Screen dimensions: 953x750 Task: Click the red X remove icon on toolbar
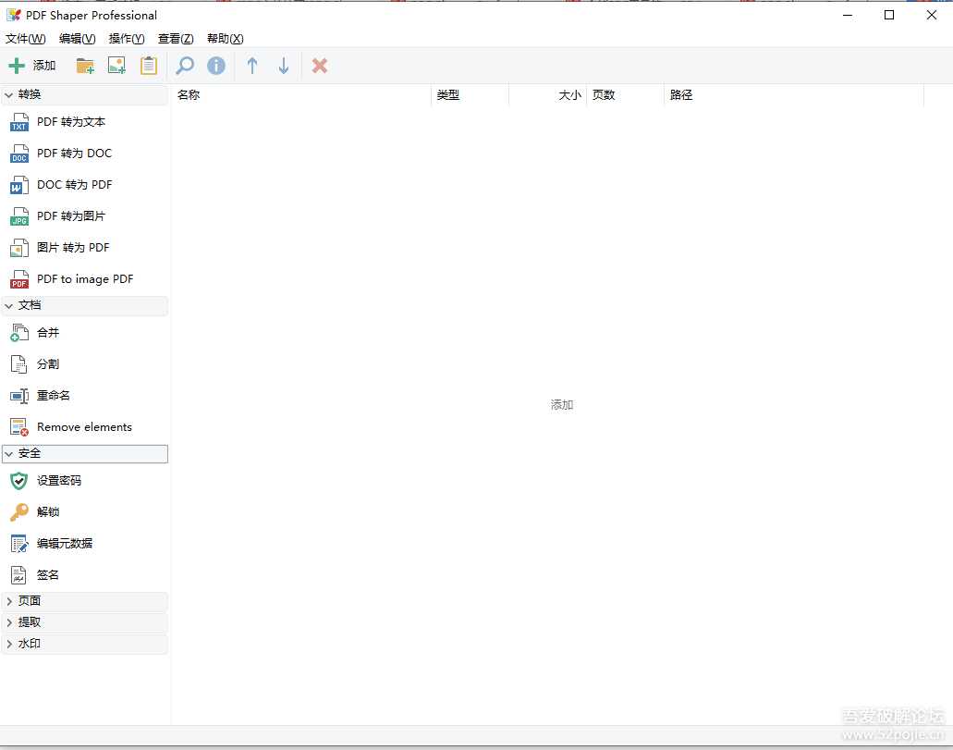point(319,65)
